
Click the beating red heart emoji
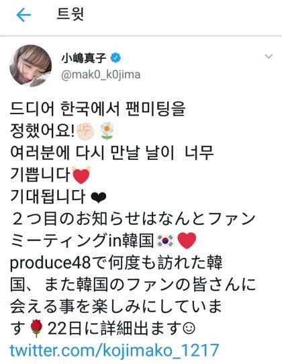click(81, 175)
